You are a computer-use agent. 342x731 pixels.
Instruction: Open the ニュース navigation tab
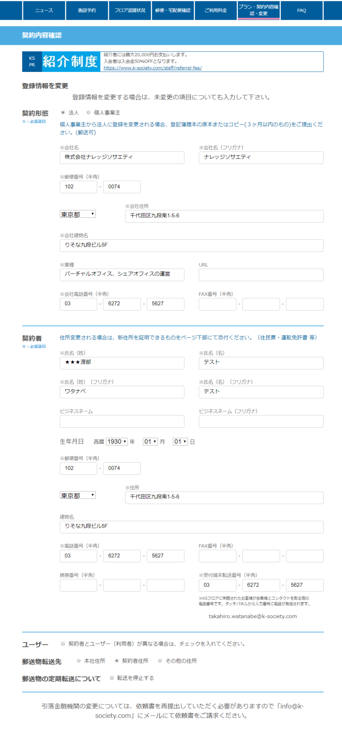pyautogui.click(x=44, y=10)
